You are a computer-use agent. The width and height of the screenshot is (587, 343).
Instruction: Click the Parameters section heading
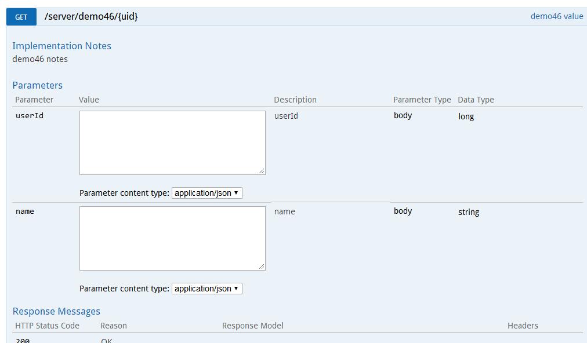pyautogui.click(x=37, y=85)
